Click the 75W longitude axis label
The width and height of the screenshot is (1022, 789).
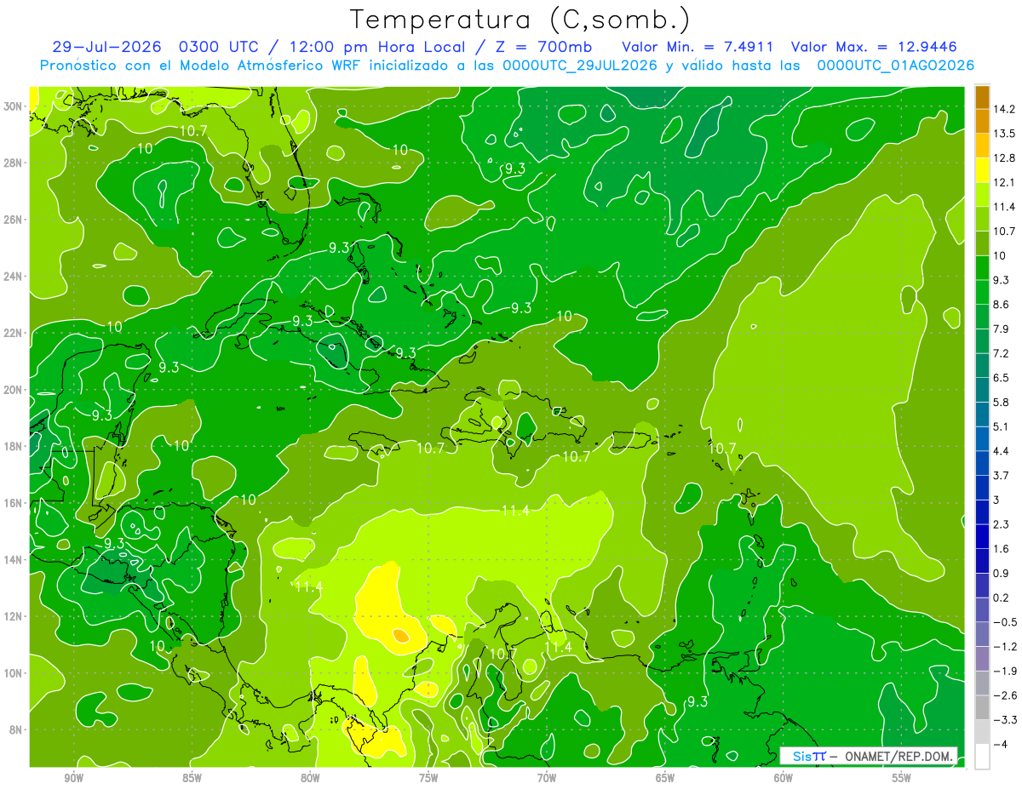[428, 778]
